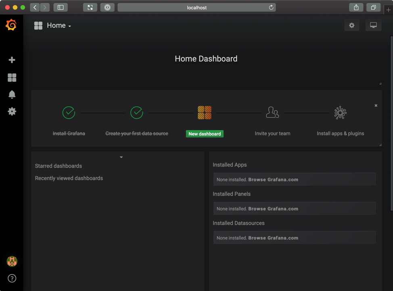Expand the Home dashboard dropdown
The width and height of the screenshot is (393, 291).
click(x=59, y=25)
